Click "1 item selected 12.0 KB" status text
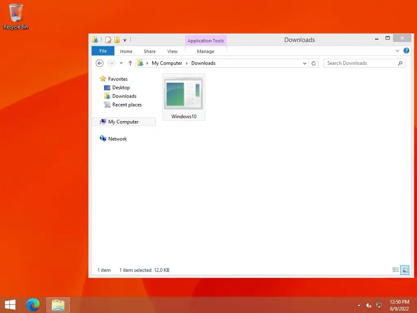417x313 pixels. tap(144, 270)
